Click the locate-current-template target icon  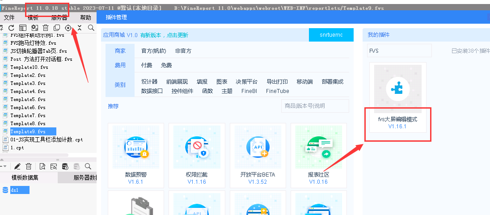[x=68, y=28]
